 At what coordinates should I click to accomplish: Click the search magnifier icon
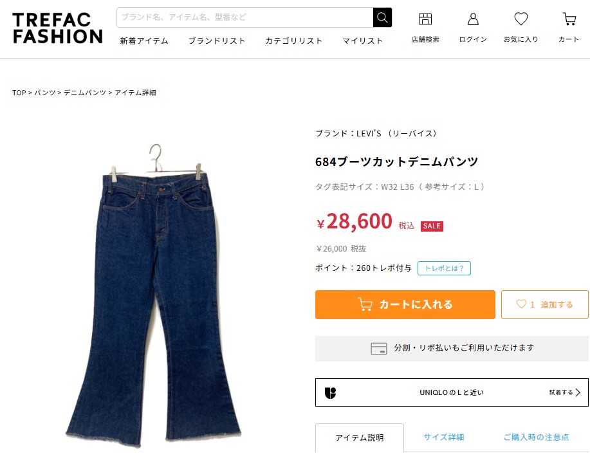pos(382,17)
